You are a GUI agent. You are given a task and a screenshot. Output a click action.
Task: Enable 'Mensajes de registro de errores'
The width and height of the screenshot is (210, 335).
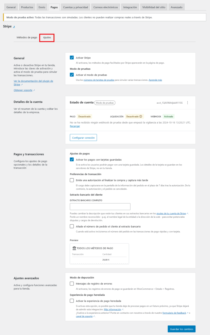(x=72, y=284)
